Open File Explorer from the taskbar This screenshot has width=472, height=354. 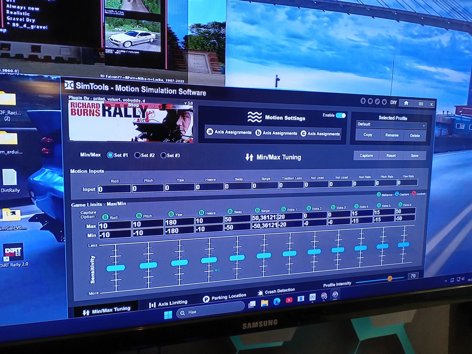(x=264, y=303)
